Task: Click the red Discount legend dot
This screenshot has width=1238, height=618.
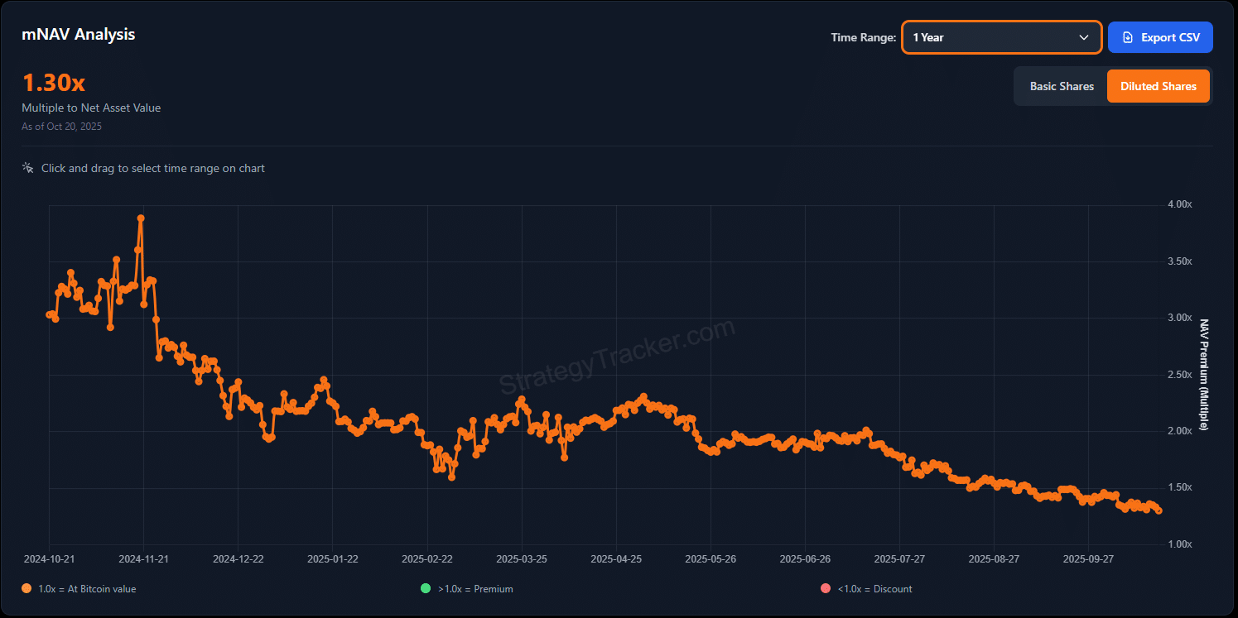Action: (825, 589)
